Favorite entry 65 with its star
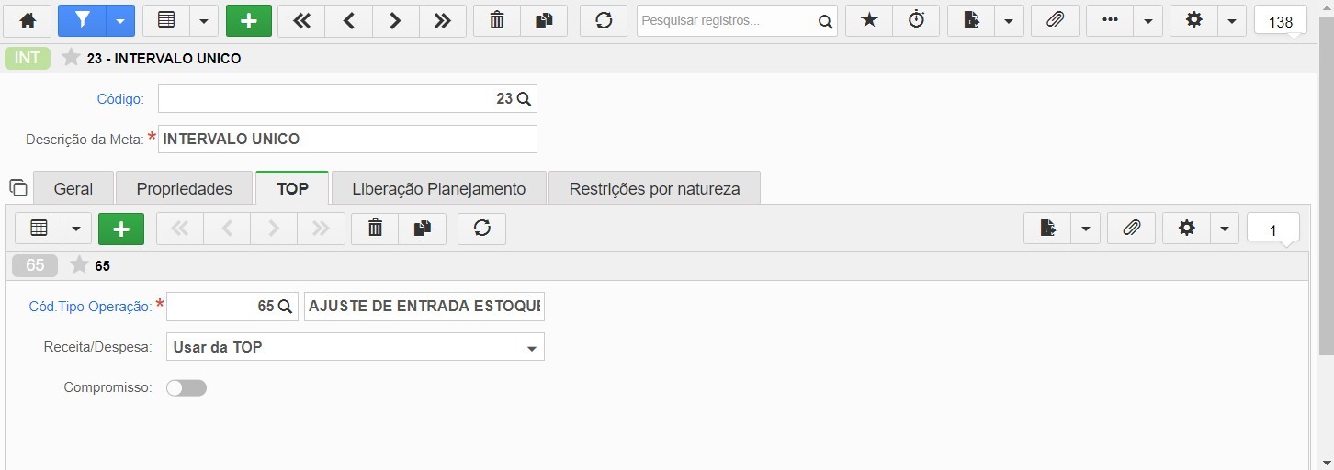The height and width of the screenshot is (470, 1334). coord(79,265)
